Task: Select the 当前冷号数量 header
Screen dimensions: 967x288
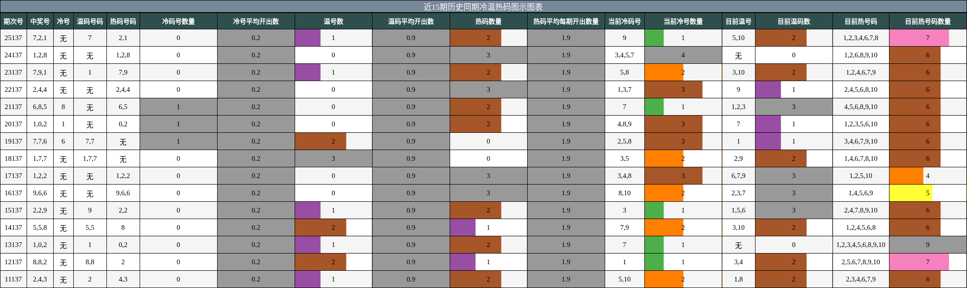Action: click(683, 21)
